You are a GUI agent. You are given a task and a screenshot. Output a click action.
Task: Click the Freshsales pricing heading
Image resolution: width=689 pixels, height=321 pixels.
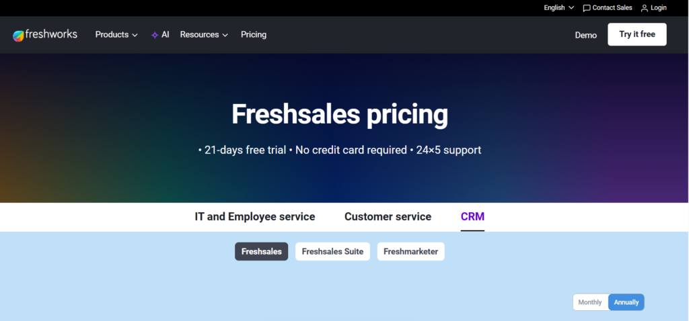click(x=340, y=115)
